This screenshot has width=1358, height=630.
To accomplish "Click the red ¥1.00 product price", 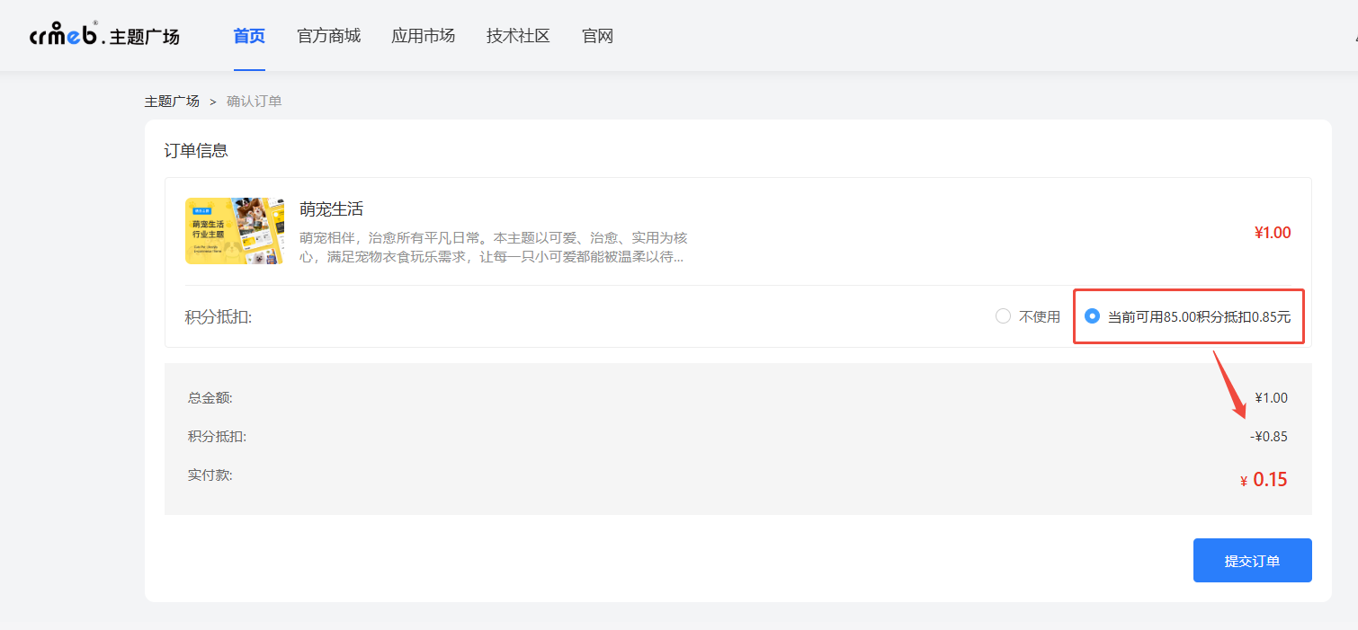I will point(1272,233).
